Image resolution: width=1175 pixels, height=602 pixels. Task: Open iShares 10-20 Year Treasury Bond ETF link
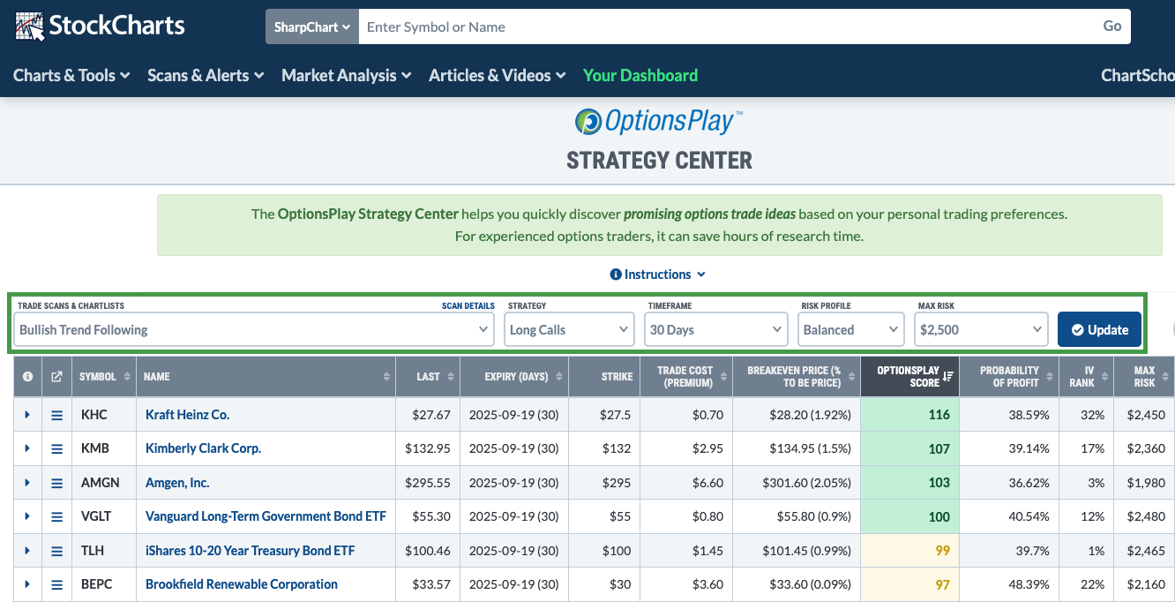[250, 551]
